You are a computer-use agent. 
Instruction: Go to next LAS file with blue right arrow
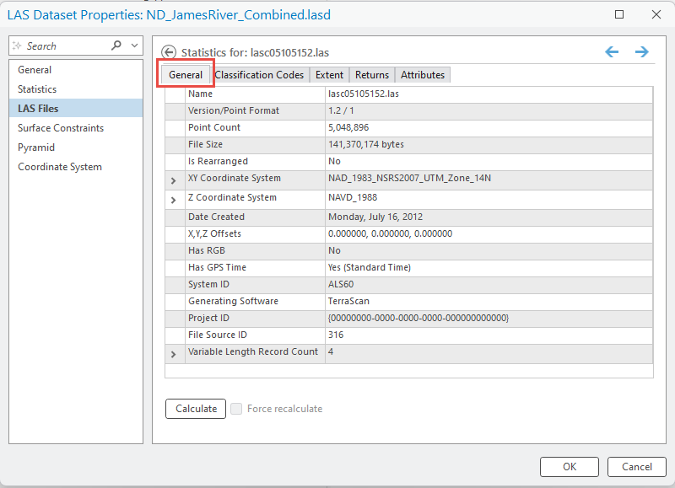pos(642,51)
